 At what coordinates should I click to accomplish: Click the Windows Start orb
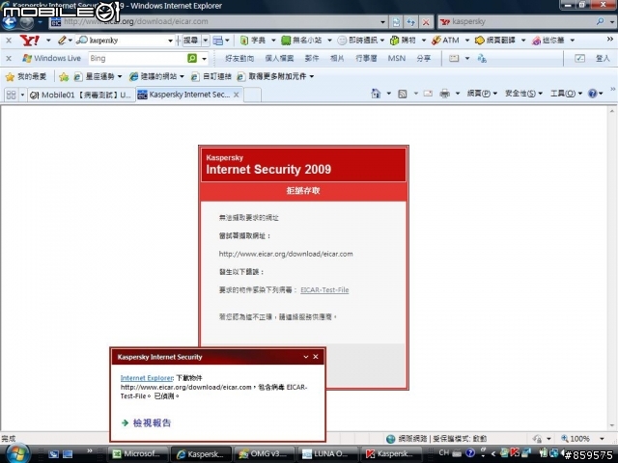pyautogui.click(x=15, y=453)
